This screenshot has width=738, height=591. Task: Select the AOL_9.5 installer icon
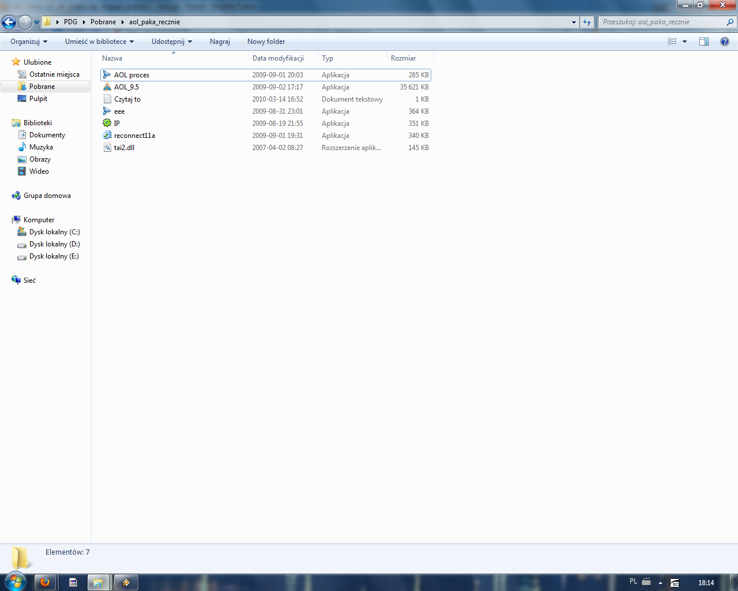107,87
